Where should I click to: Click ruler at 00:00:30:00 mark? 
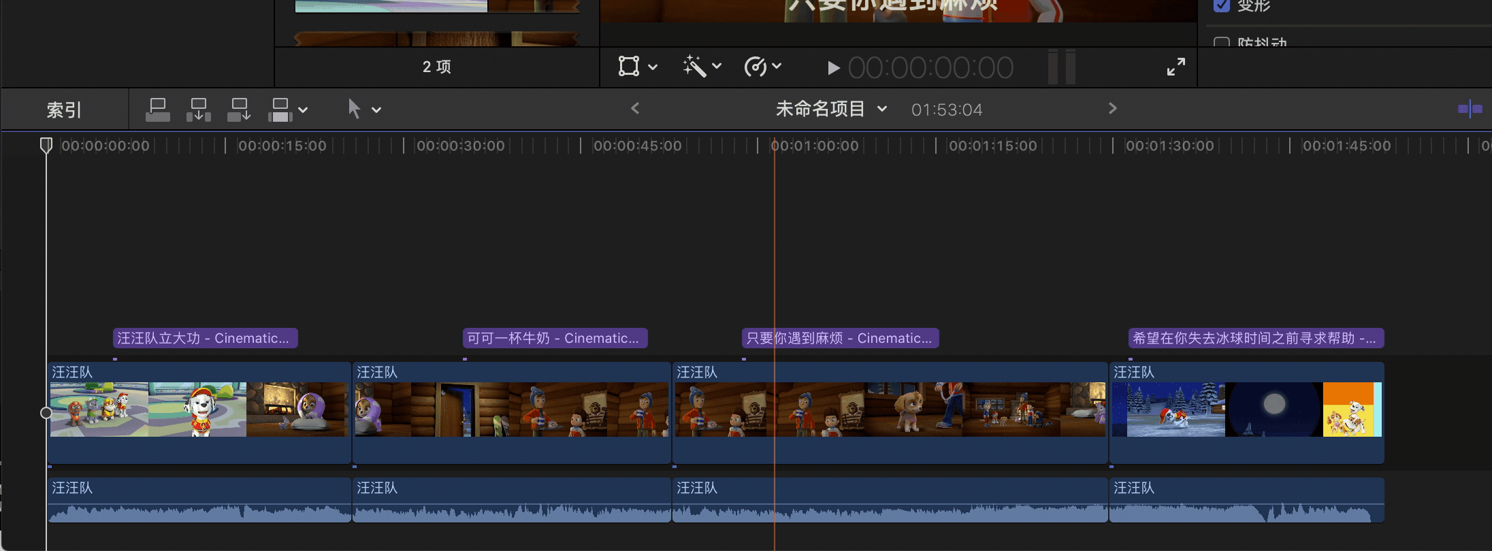(460, 146)
